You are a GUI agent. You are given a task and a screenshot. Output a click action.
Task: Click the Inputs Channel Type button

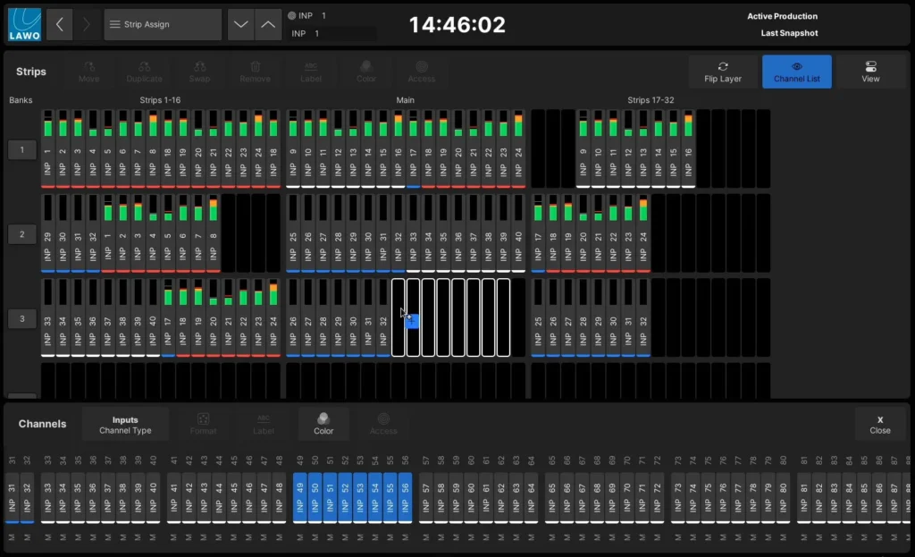coord(125,424)
